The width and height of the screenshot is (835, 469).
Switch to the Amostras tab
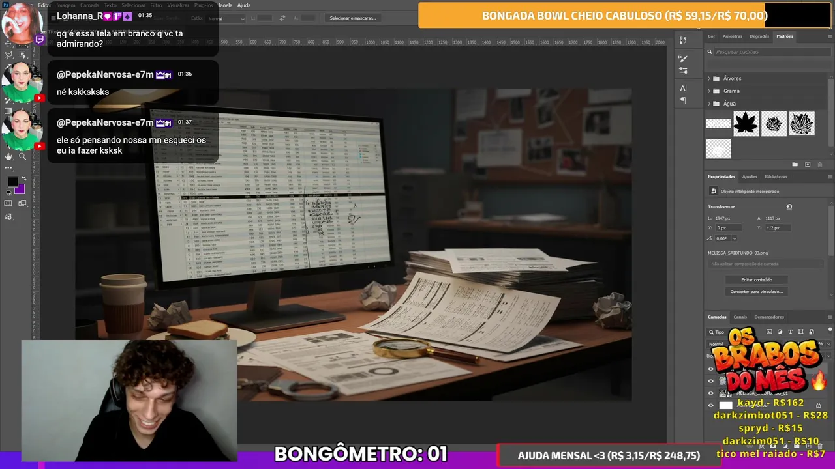[x=733, y=36]
